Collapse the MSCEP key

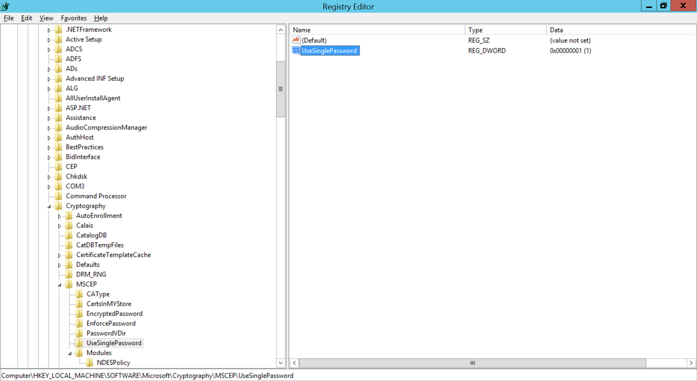pyautogui.click(x=60, y=284)
